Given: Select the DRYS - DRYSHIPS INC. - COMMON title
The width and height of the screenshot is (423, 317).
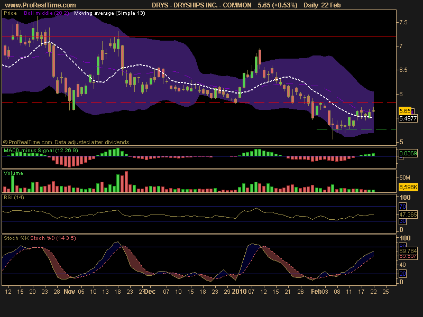Looking at the screenshot, I should tap(201, 5).
